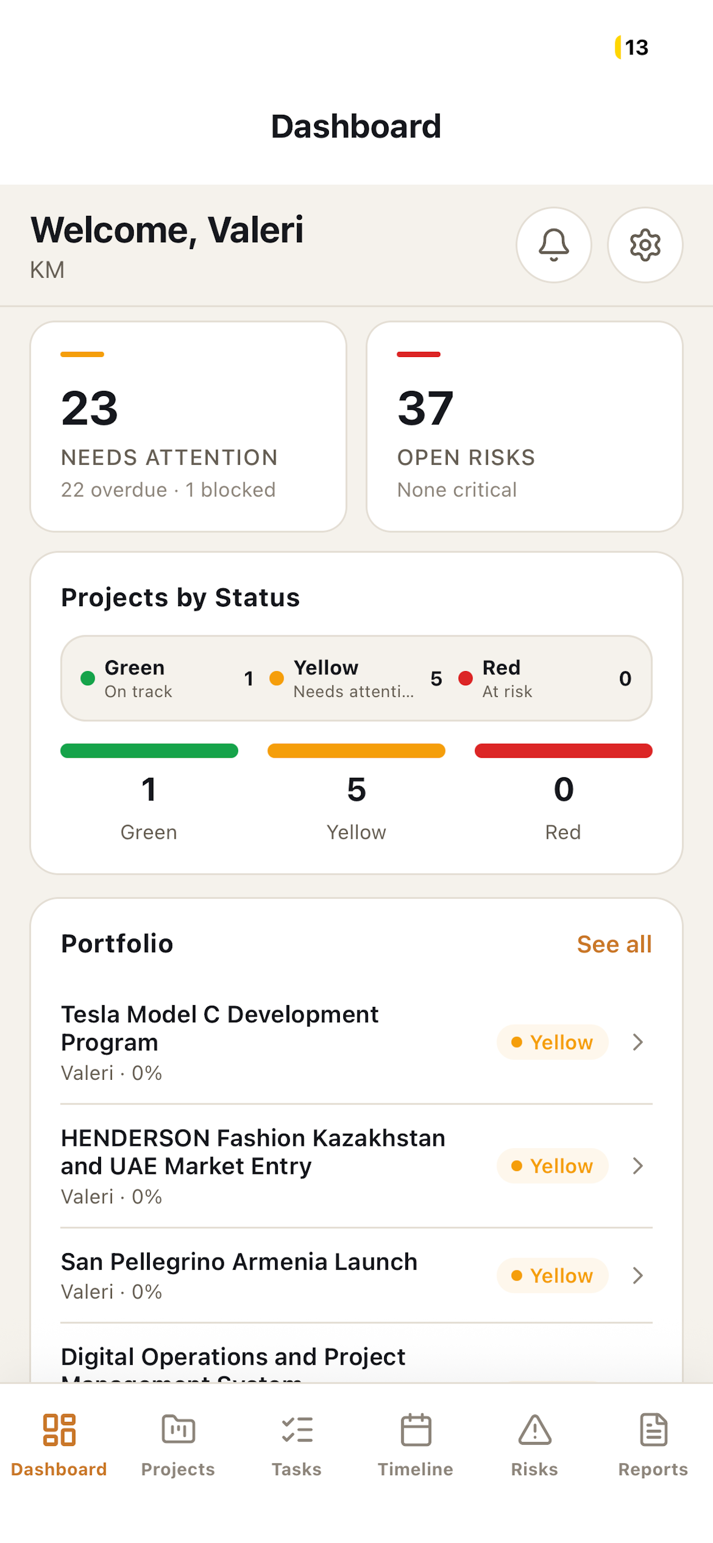The image size is (713, 1543).
Task: Open the Open Risks card
Action: (524, 427)
